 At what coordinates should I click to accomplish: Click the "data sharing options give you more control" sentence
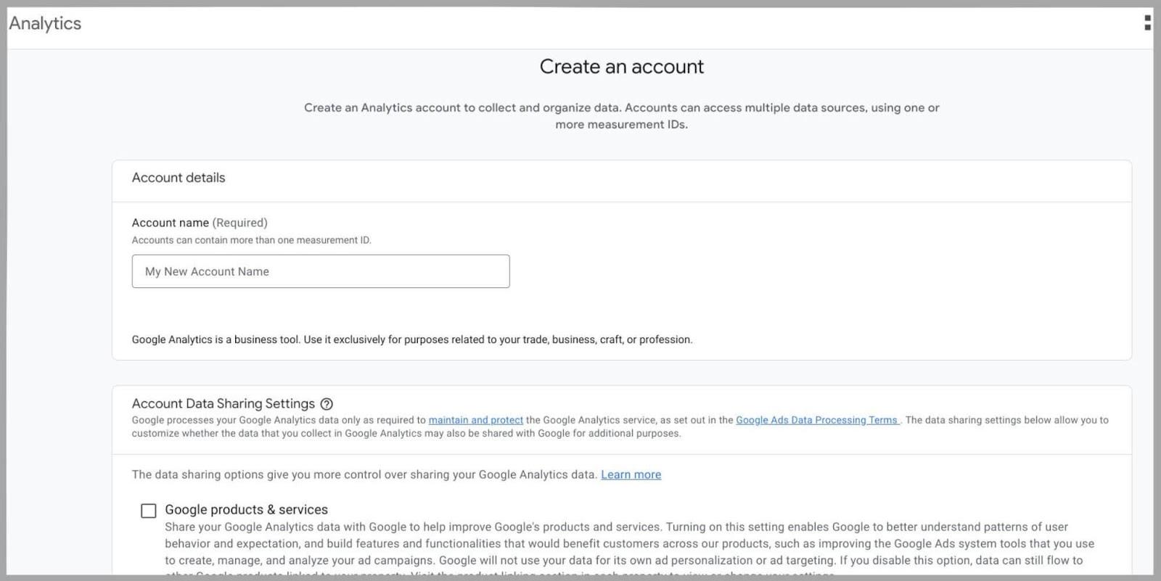364,474
